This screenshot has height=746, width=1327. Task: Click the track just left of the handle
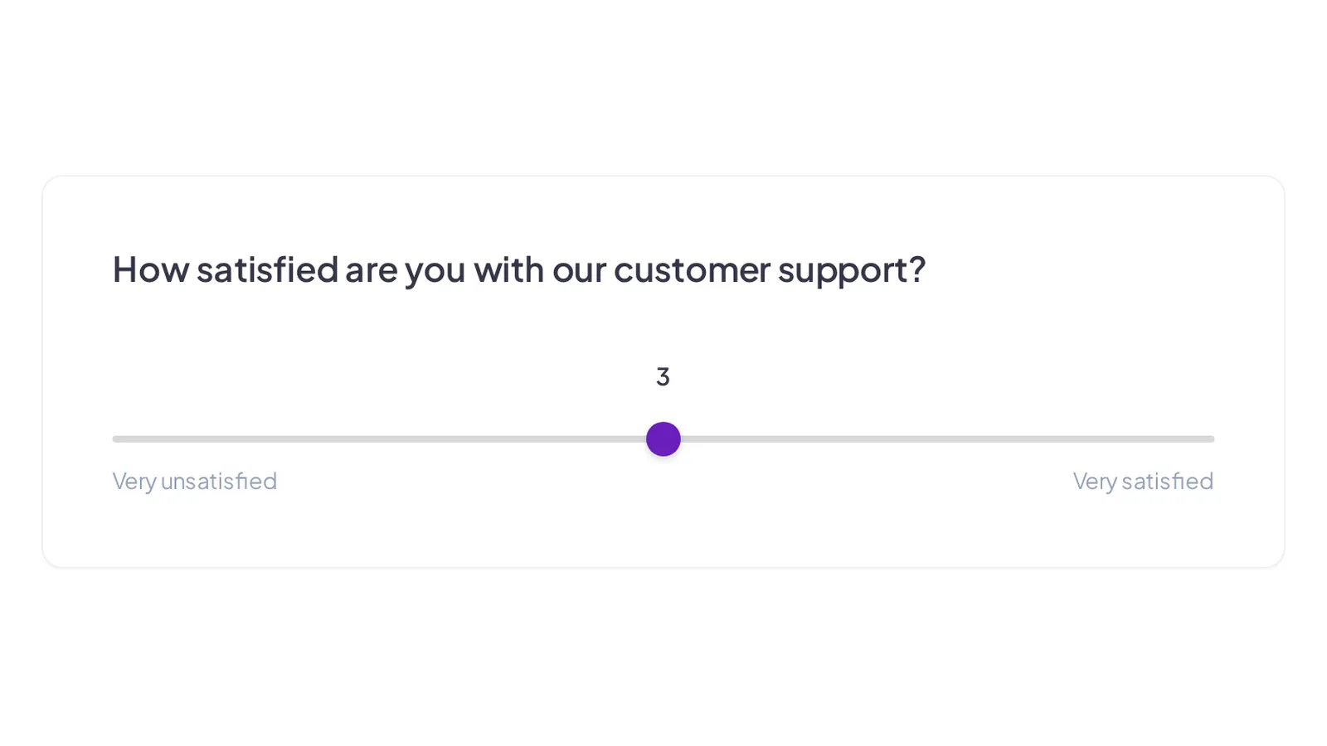634,439
